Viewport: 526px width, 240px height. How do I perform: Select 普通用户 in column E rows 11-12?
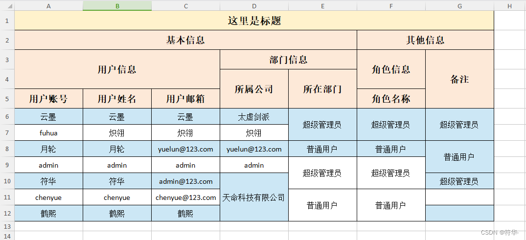point(323,205)
